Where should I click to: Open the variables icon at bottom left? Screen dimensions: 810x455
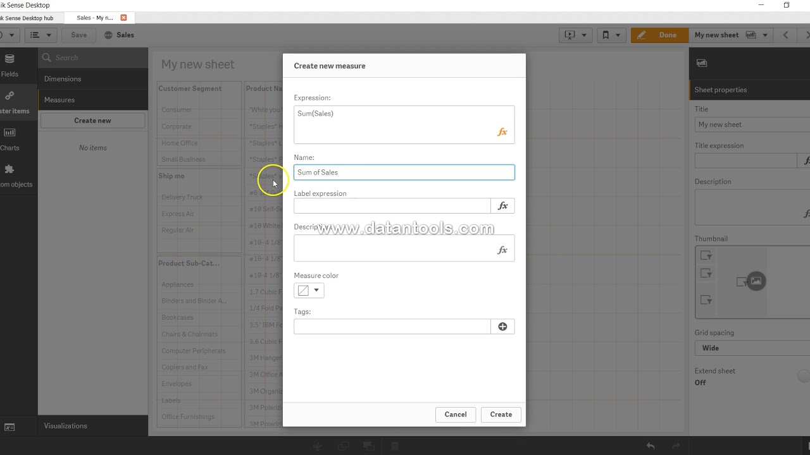point(9,428)
